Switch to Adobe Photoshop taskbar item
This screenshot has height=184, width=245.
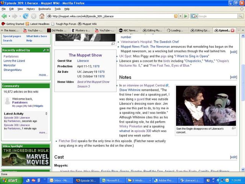pyautogui.click(x=164, y=181)
